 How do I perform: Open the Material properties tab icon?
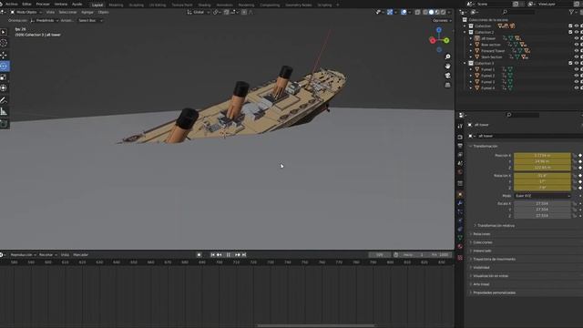(x=460, y=246)
